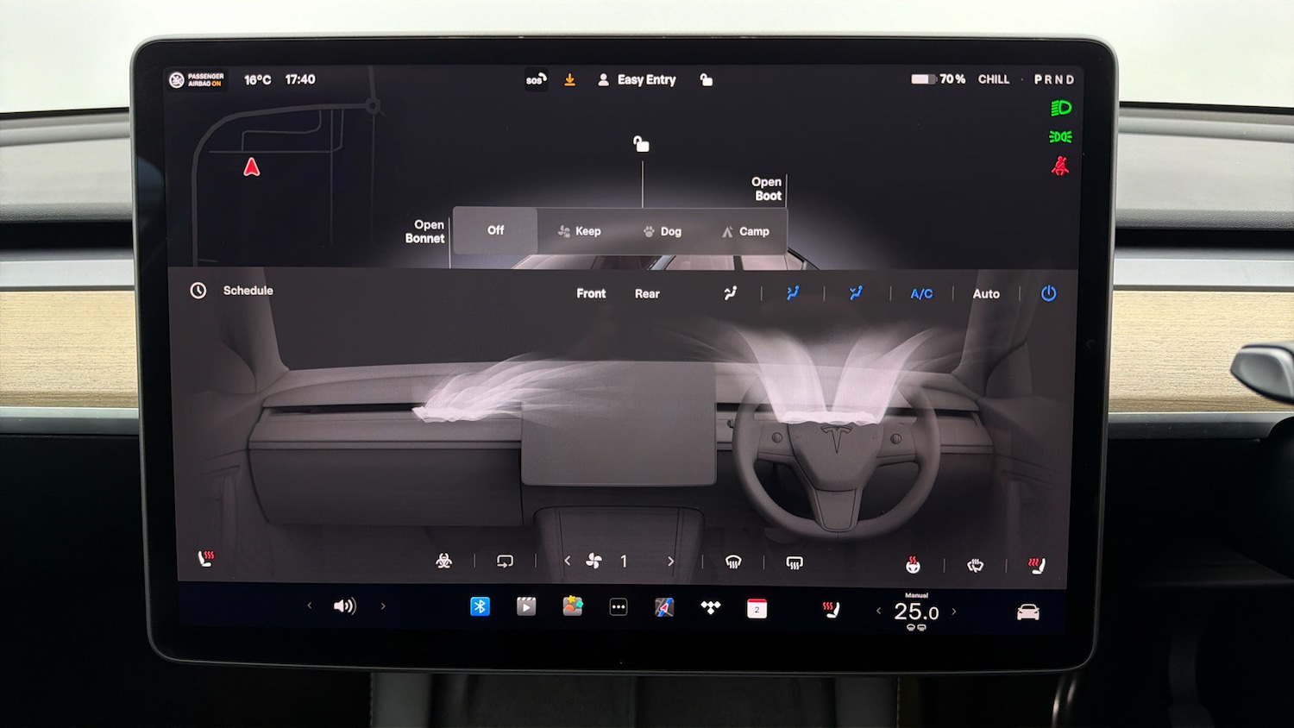The height and width of the screenshot is (728, 1294).
Task: Tap the Open Boot label
Action: pyautogui.click(x=766, y=189)
